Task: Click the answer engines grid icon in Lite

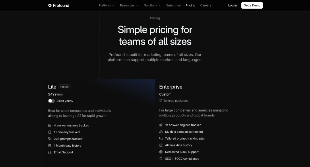Action: 50,125
